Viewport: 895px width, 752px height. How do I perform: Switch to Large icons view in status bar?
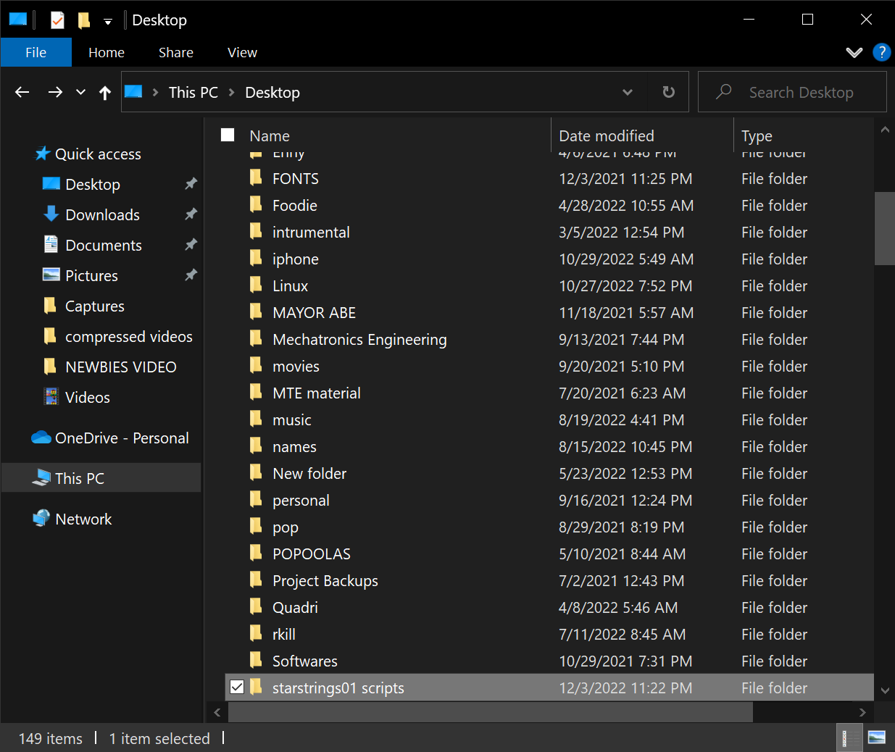(876, 738)
